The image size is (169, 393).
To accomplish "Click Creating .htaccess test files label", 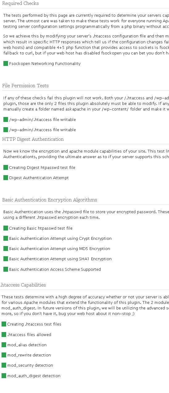I will [x=34, y=324].
